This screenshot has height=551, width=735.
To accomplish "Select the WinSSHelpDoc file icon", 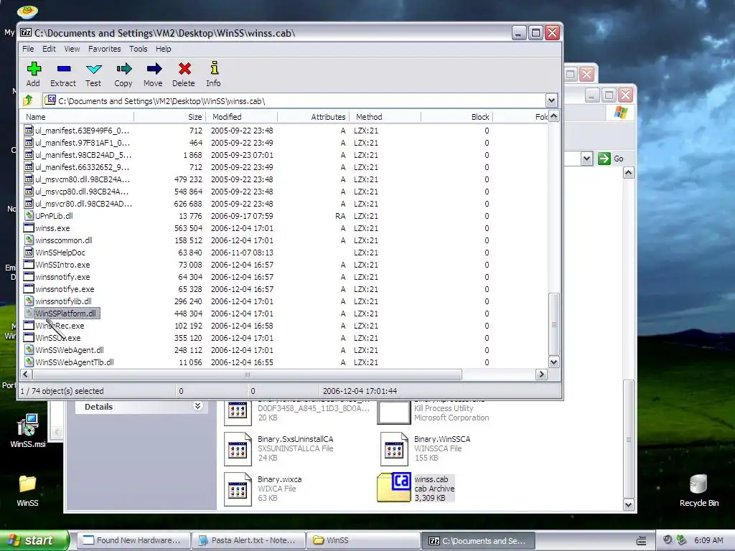I will click(29, 253).
